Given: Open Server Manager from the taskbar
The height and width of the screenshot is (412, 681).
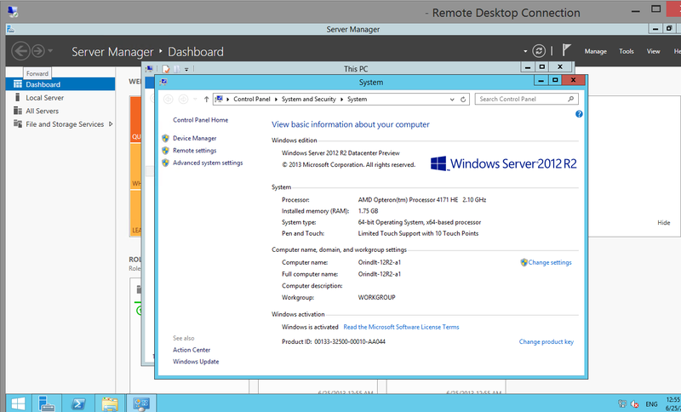Looking at the screenshot, I should click(46, 403).
